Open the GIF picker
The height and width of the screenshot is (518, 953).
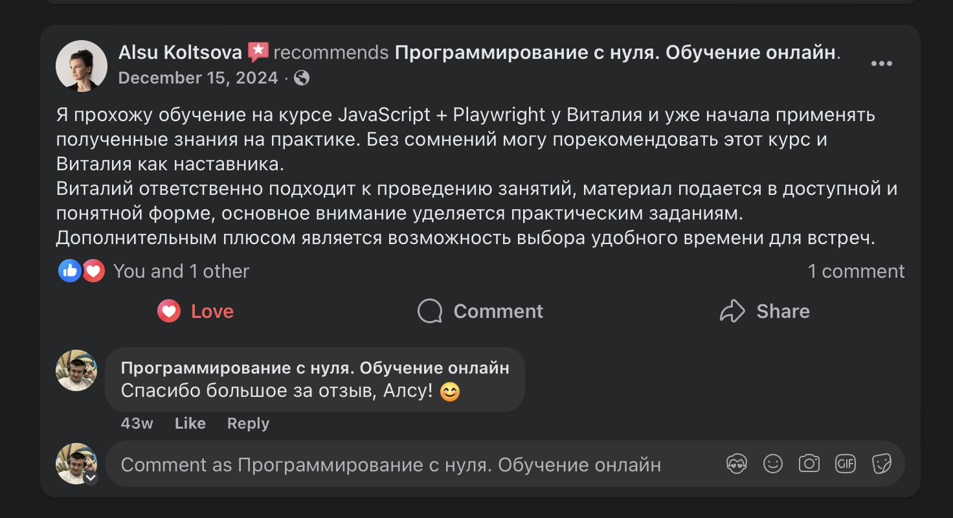click(x=846, y=464)
